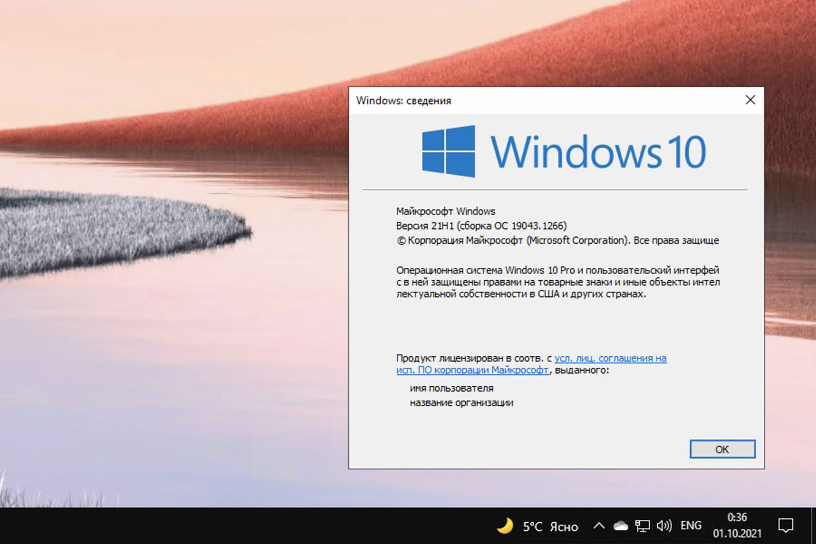Expand hidden tray icons with the chevron
816x544 pixels.
tap(598, 526)
